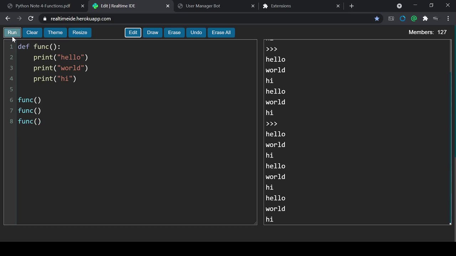The width and height of the screenshot is (456, 256).
Task: Open a new browser tab
Action: coord(352,6)
